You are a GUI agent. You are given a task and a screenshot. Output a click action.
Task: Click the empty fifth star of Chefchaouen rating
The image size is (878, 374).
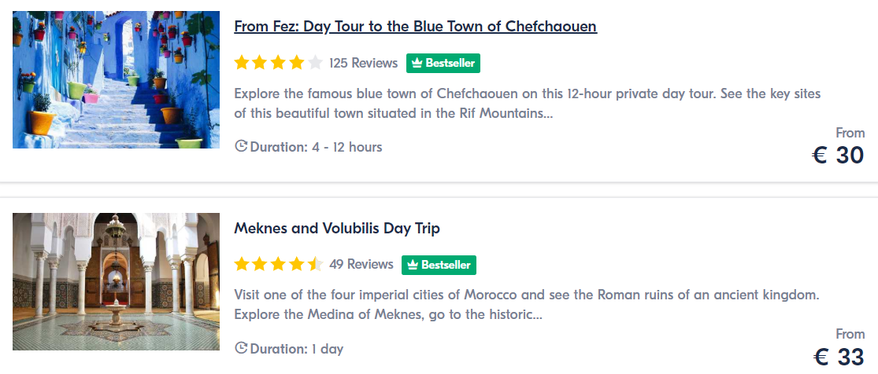pos(315,63)
